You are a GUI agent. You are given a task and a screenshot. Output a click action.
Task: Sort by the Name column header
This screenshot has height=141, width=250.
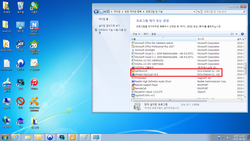pyautogui.click(x=163, y=39)
